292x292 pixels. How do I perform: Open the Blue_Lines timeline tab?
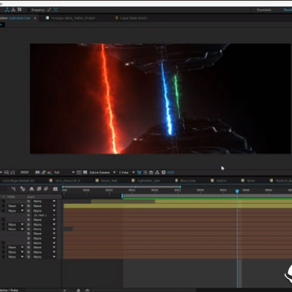pos(186,181)
